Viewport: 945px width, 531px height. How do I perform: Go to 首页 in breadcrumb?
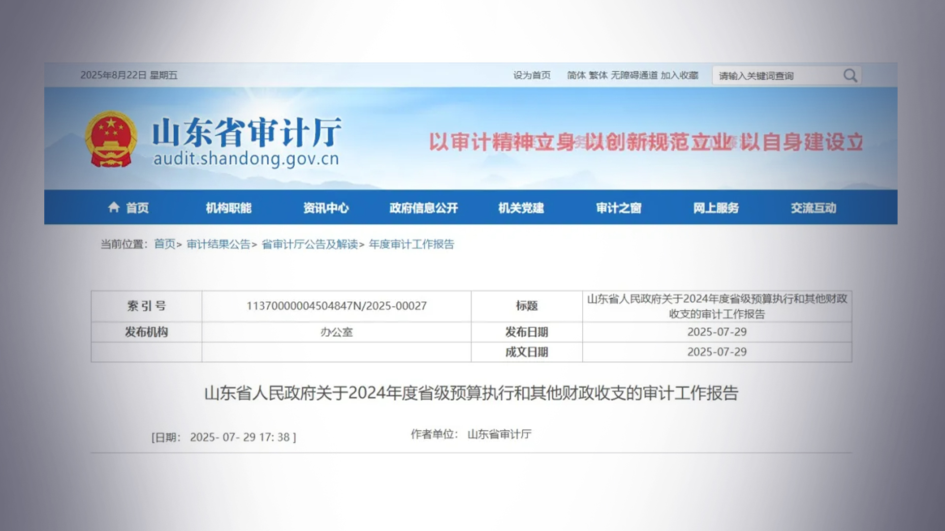click(x=164, y=244)
